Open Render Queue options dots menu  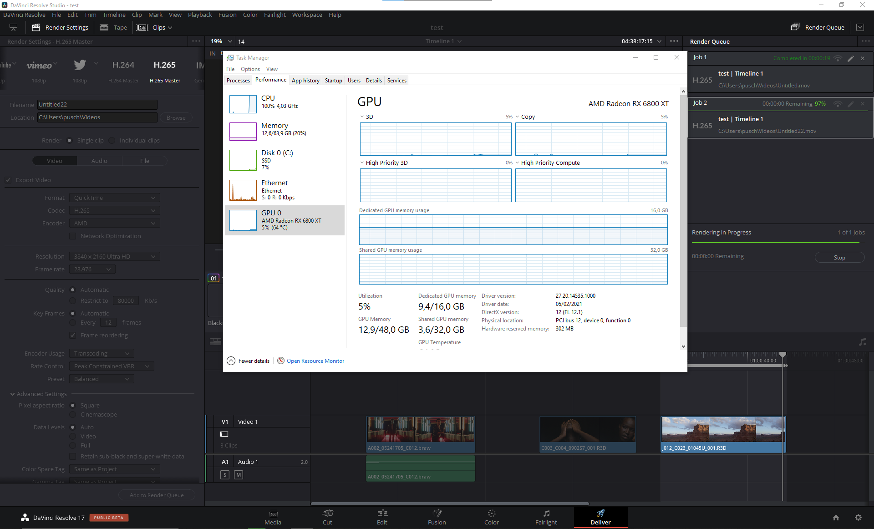(865, 41)
